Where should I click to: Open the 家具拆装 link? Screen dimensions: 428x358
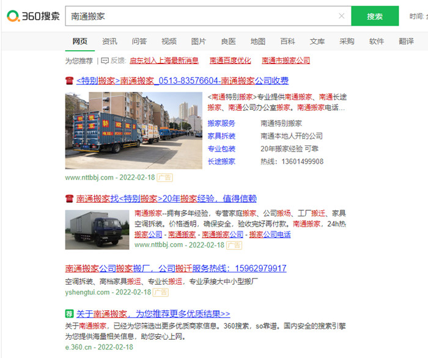(221, 136)
